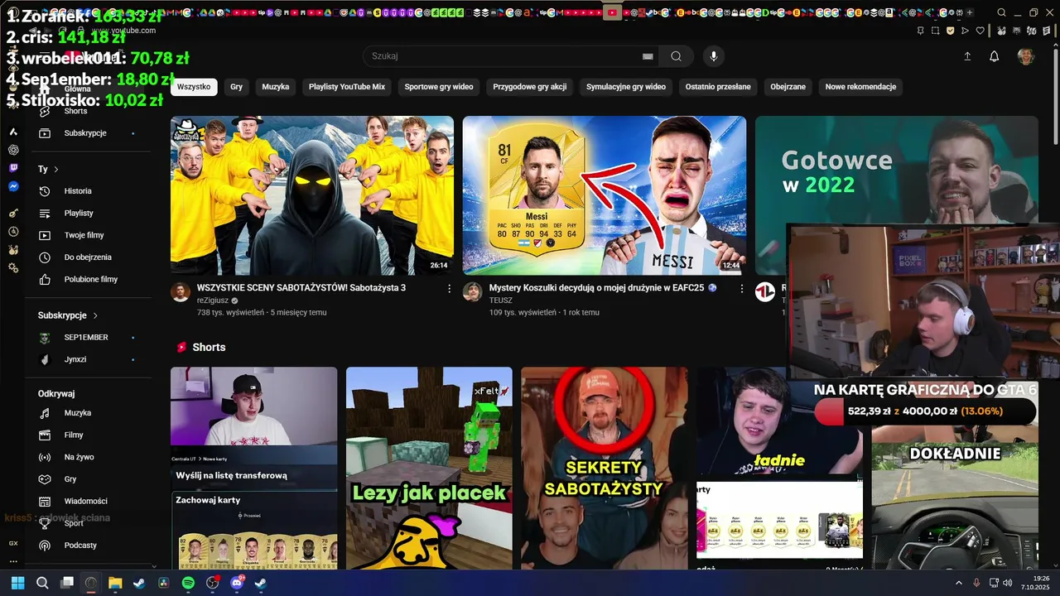Open Messenger in browser sidebar
This screenshot has height=596, width=1060.
pyautogui.click(x=13, y=187)
